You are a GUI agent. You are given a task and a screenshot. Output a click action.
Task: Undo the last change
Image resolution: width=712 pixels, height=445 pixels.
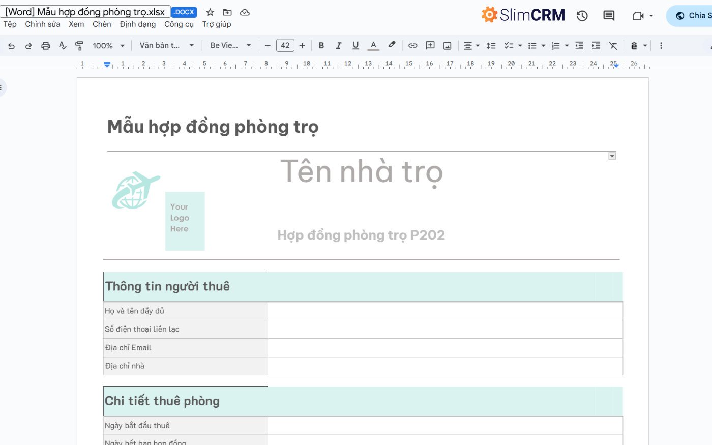point(11,45)
